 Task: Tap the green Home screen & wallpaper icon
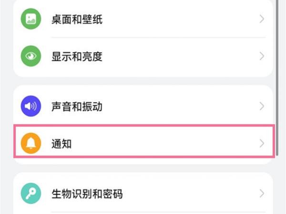tap(31, 19)
